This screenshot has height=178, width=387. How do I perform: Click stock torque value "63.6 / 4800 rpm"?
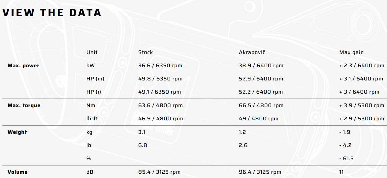(x=160, y=105)
